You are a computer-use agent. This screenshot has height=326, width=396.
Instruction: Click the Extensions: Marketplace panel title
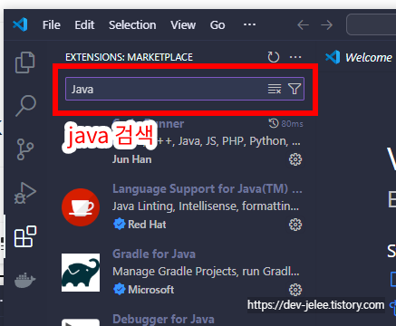point(129,57)
